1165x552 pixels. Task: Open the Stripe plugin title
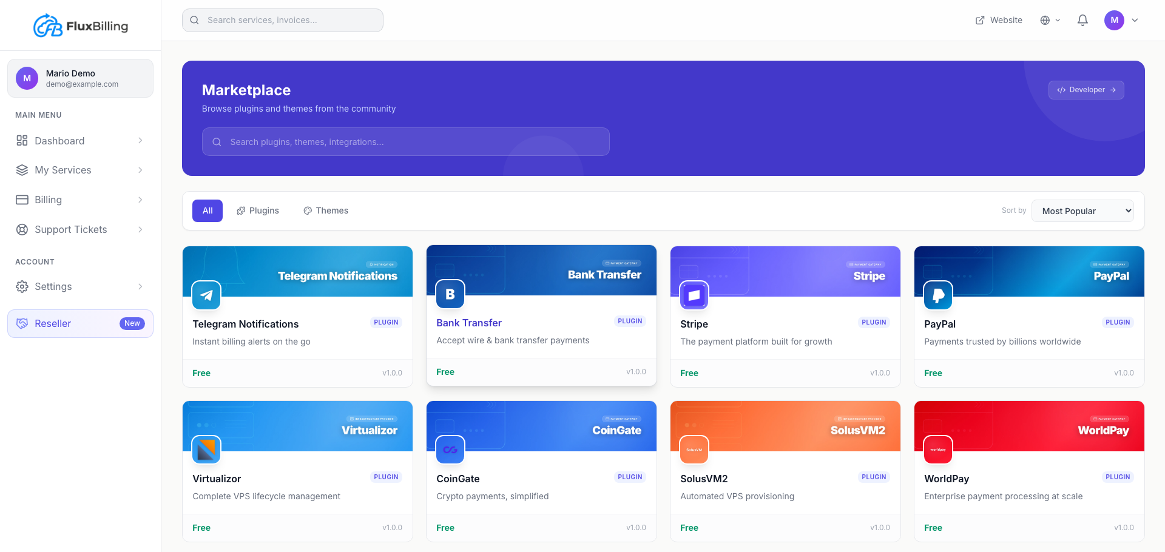tap(694, 324)
